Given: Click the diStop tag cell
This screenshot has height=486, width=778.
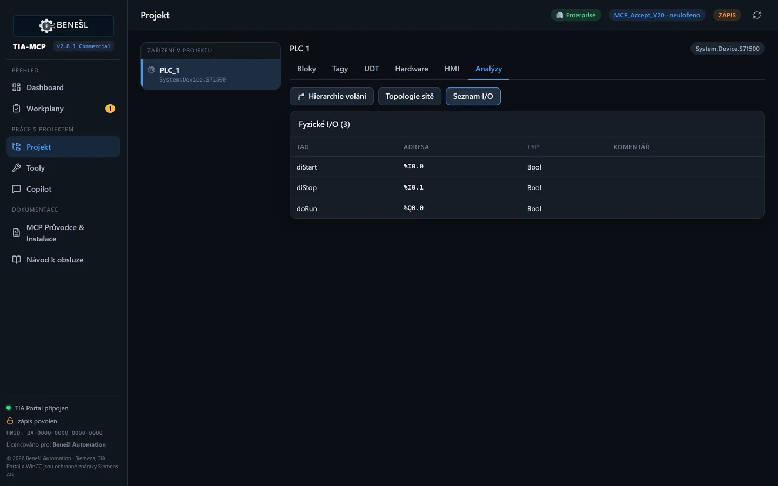Looking at the screenshot, I should pos(306,187).
